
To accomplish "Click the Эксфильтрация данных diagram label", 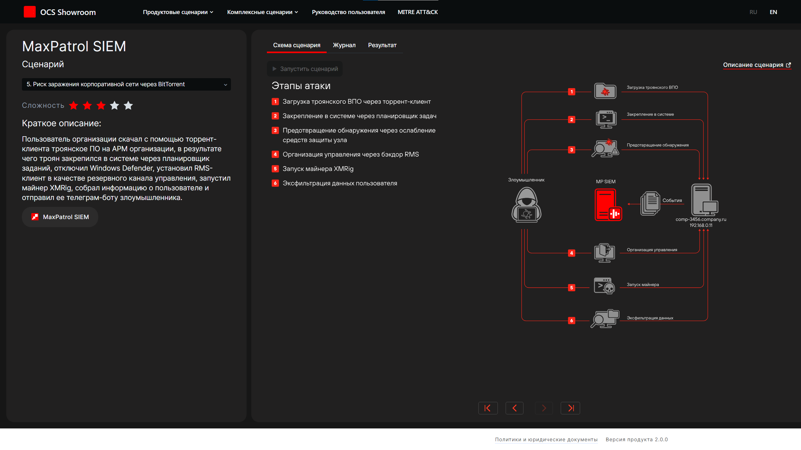I will [650, 318].
